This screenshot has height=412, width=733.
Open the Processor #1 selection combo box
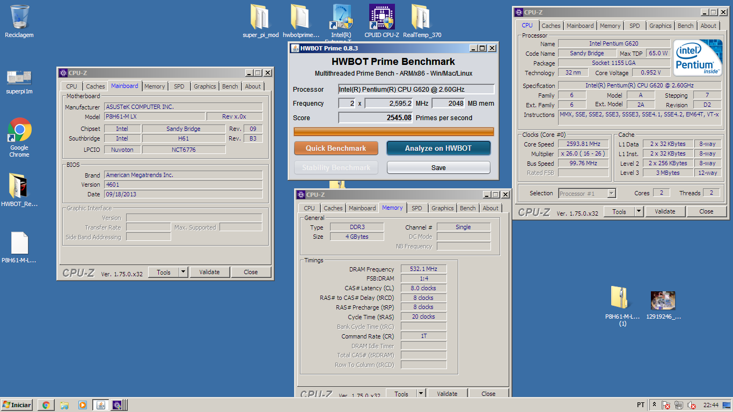pos(587,193)
